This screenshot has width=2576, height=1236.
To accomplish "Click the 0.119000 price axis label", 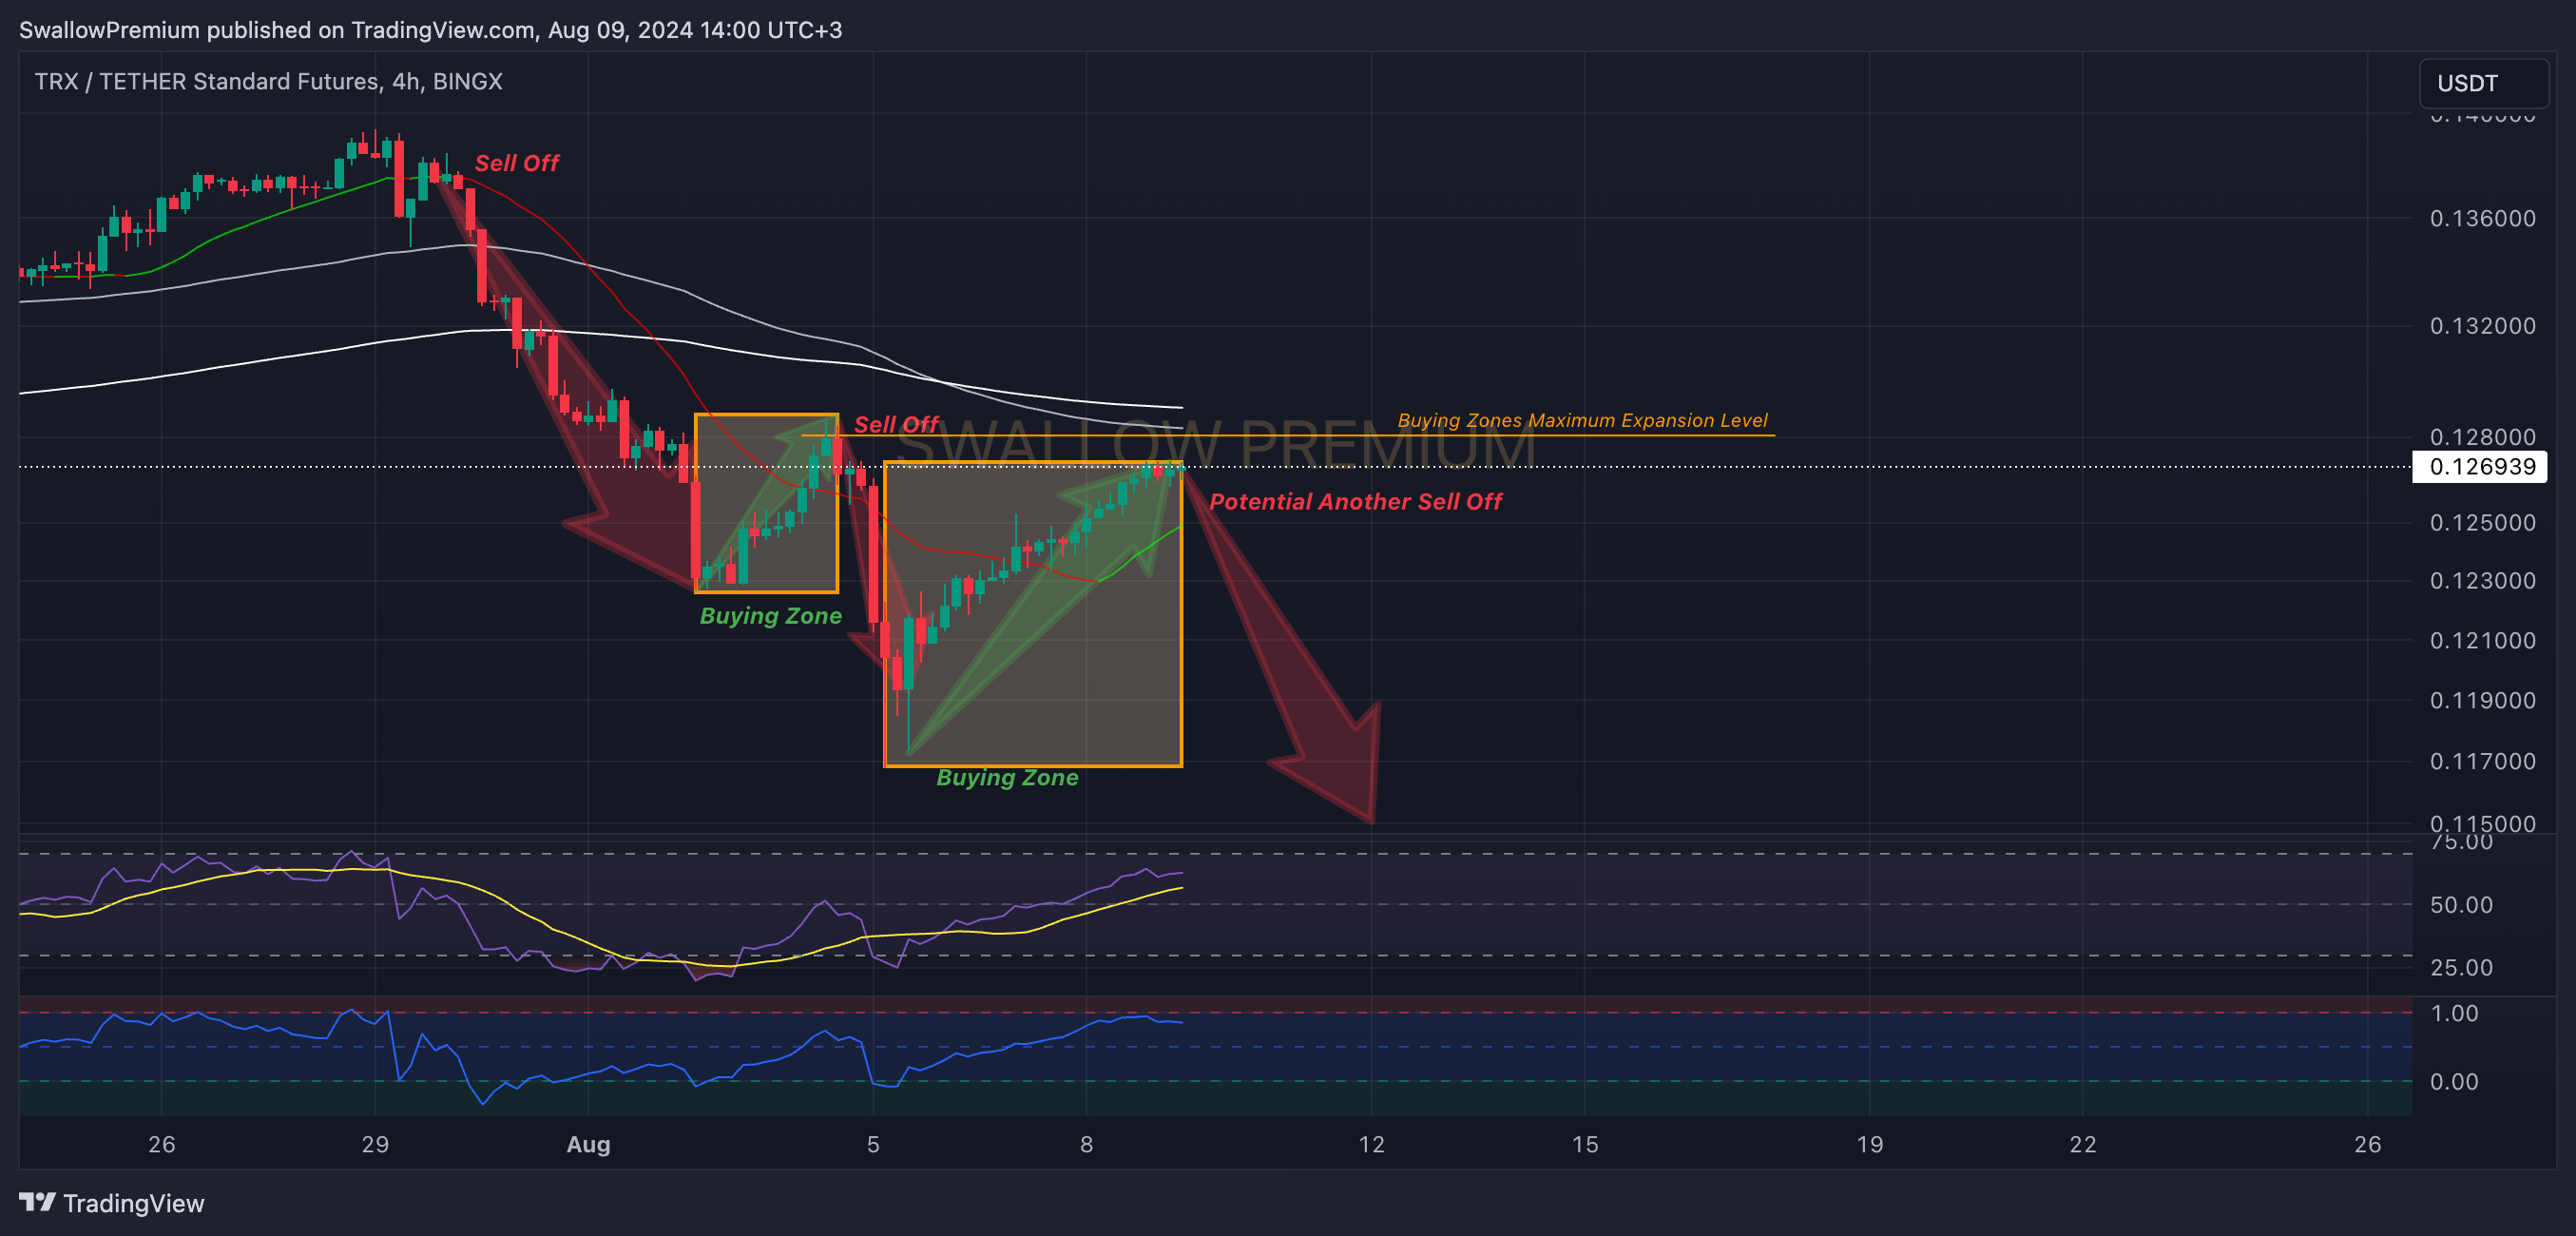I will pos(2482,701).
